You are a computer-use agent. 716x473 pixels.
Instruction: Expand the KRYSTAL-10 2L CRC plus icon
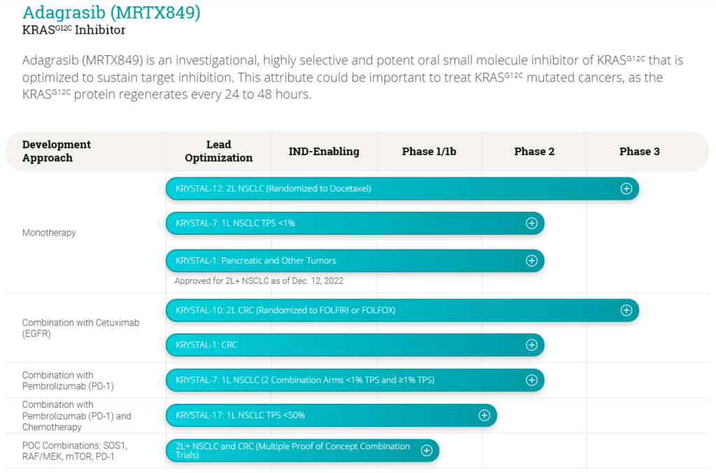point(626,310)
